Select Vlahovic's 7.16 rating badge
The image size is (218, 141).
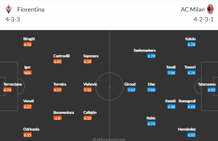[x=87, y=90]
